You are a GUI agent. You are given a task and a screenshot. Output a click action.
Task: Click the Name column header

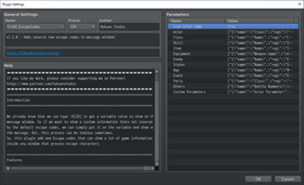click(x=196, y=21)
